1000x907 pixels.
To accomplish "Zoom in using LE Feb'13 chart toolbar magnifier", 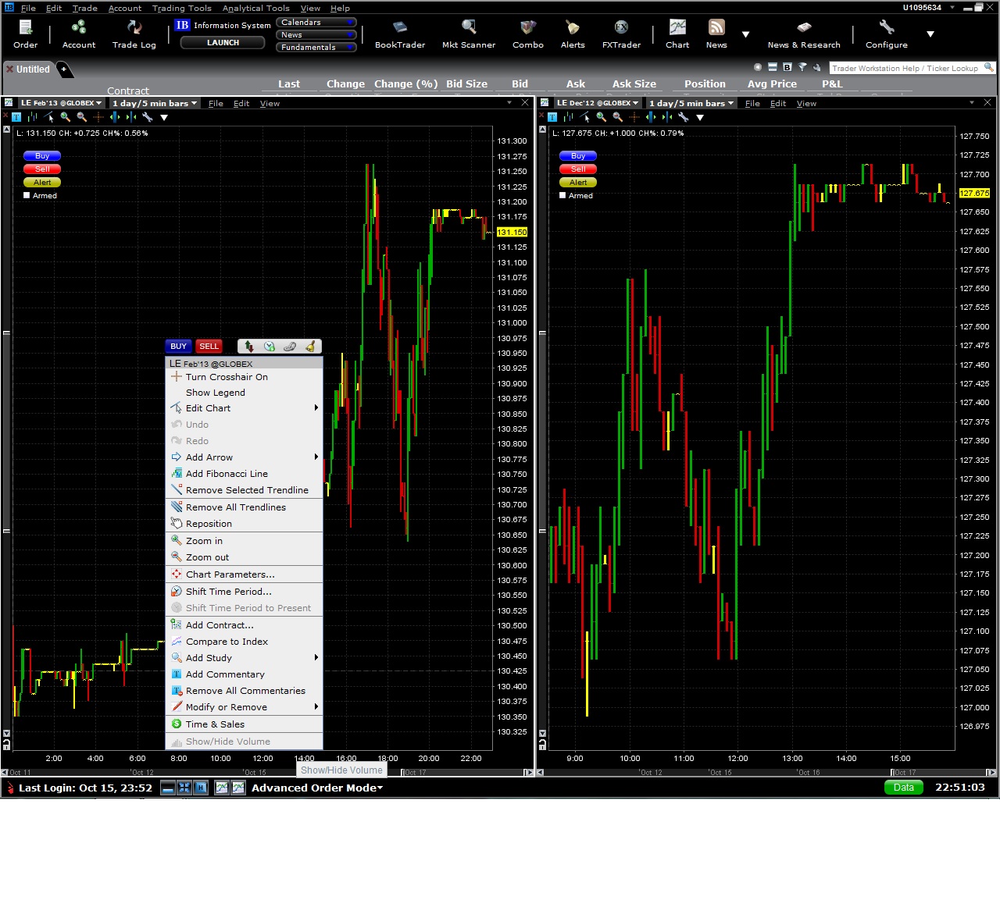I will pyautogui.click(x=66, y=117).
